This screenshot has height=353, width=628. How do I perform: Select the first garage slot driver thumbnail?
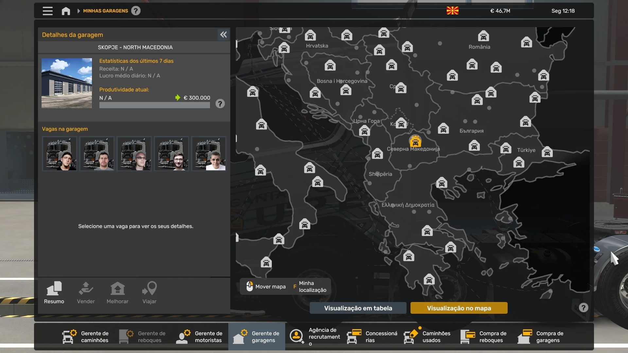(60, 154)
